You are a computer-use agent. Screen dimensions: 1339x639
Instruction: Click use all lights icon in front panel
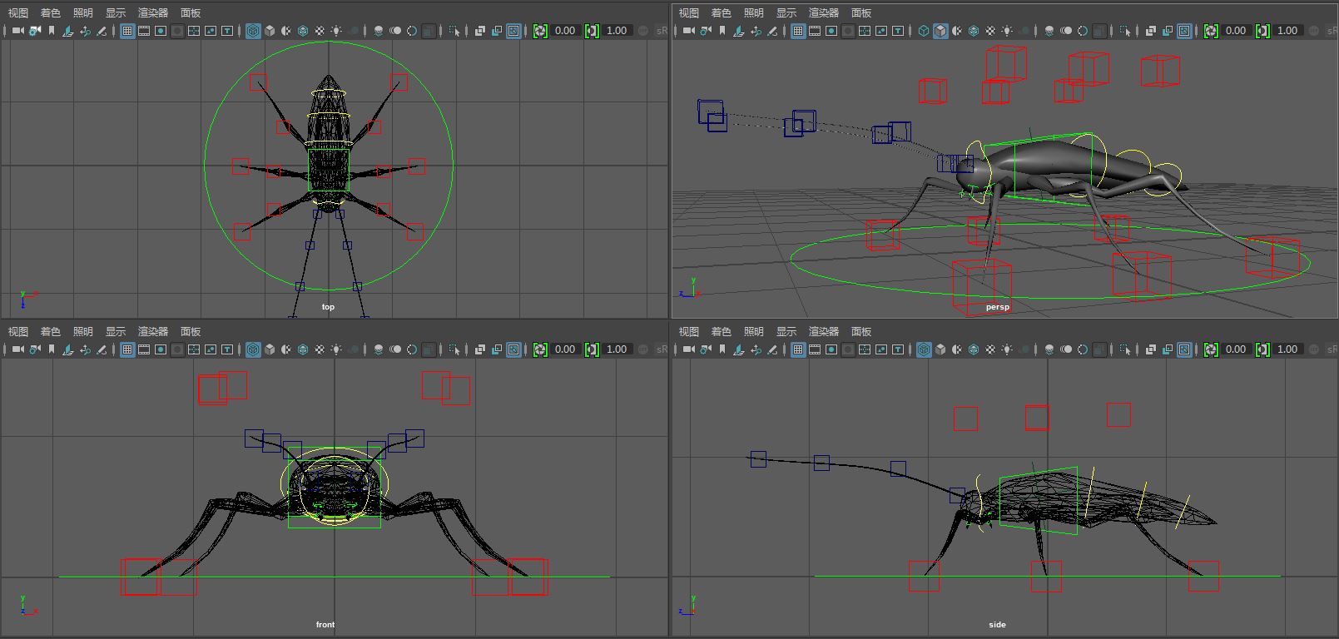(336, 349)
